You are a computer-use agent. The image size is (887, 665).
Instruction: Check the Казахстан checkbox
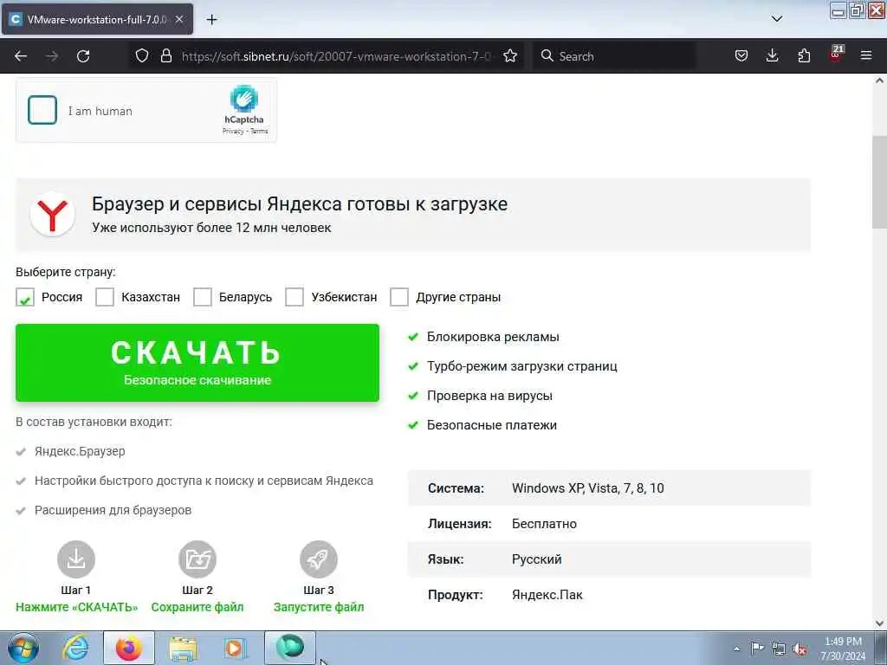click(105, 297)
